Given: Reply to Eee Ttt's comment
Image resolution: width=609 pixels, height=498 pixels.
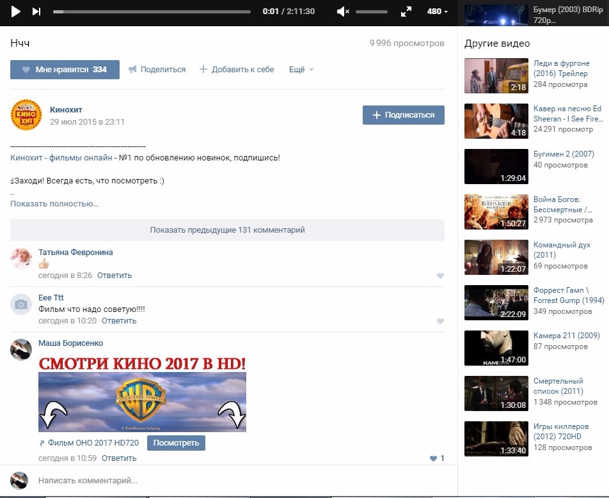Looking at the screenshot, I should click(x=119, y=321).
